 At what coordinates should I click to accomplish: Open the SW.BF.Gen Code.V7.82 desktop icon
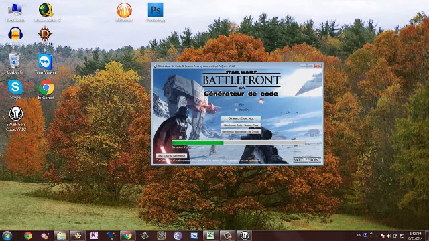[x=16, y=119]
